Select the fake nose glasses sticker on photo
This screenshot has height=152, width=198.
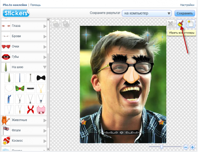tap(131, 70)
